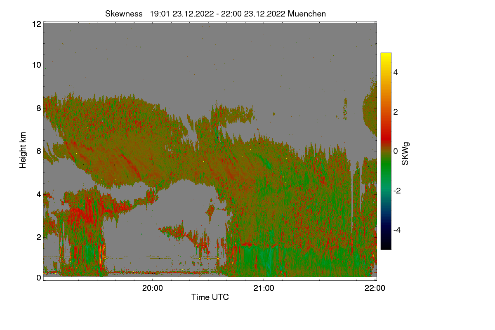The width and height of the screenshot is (495, 330).
Task: Click the 6 km height tick label
Action: [39, 151]
